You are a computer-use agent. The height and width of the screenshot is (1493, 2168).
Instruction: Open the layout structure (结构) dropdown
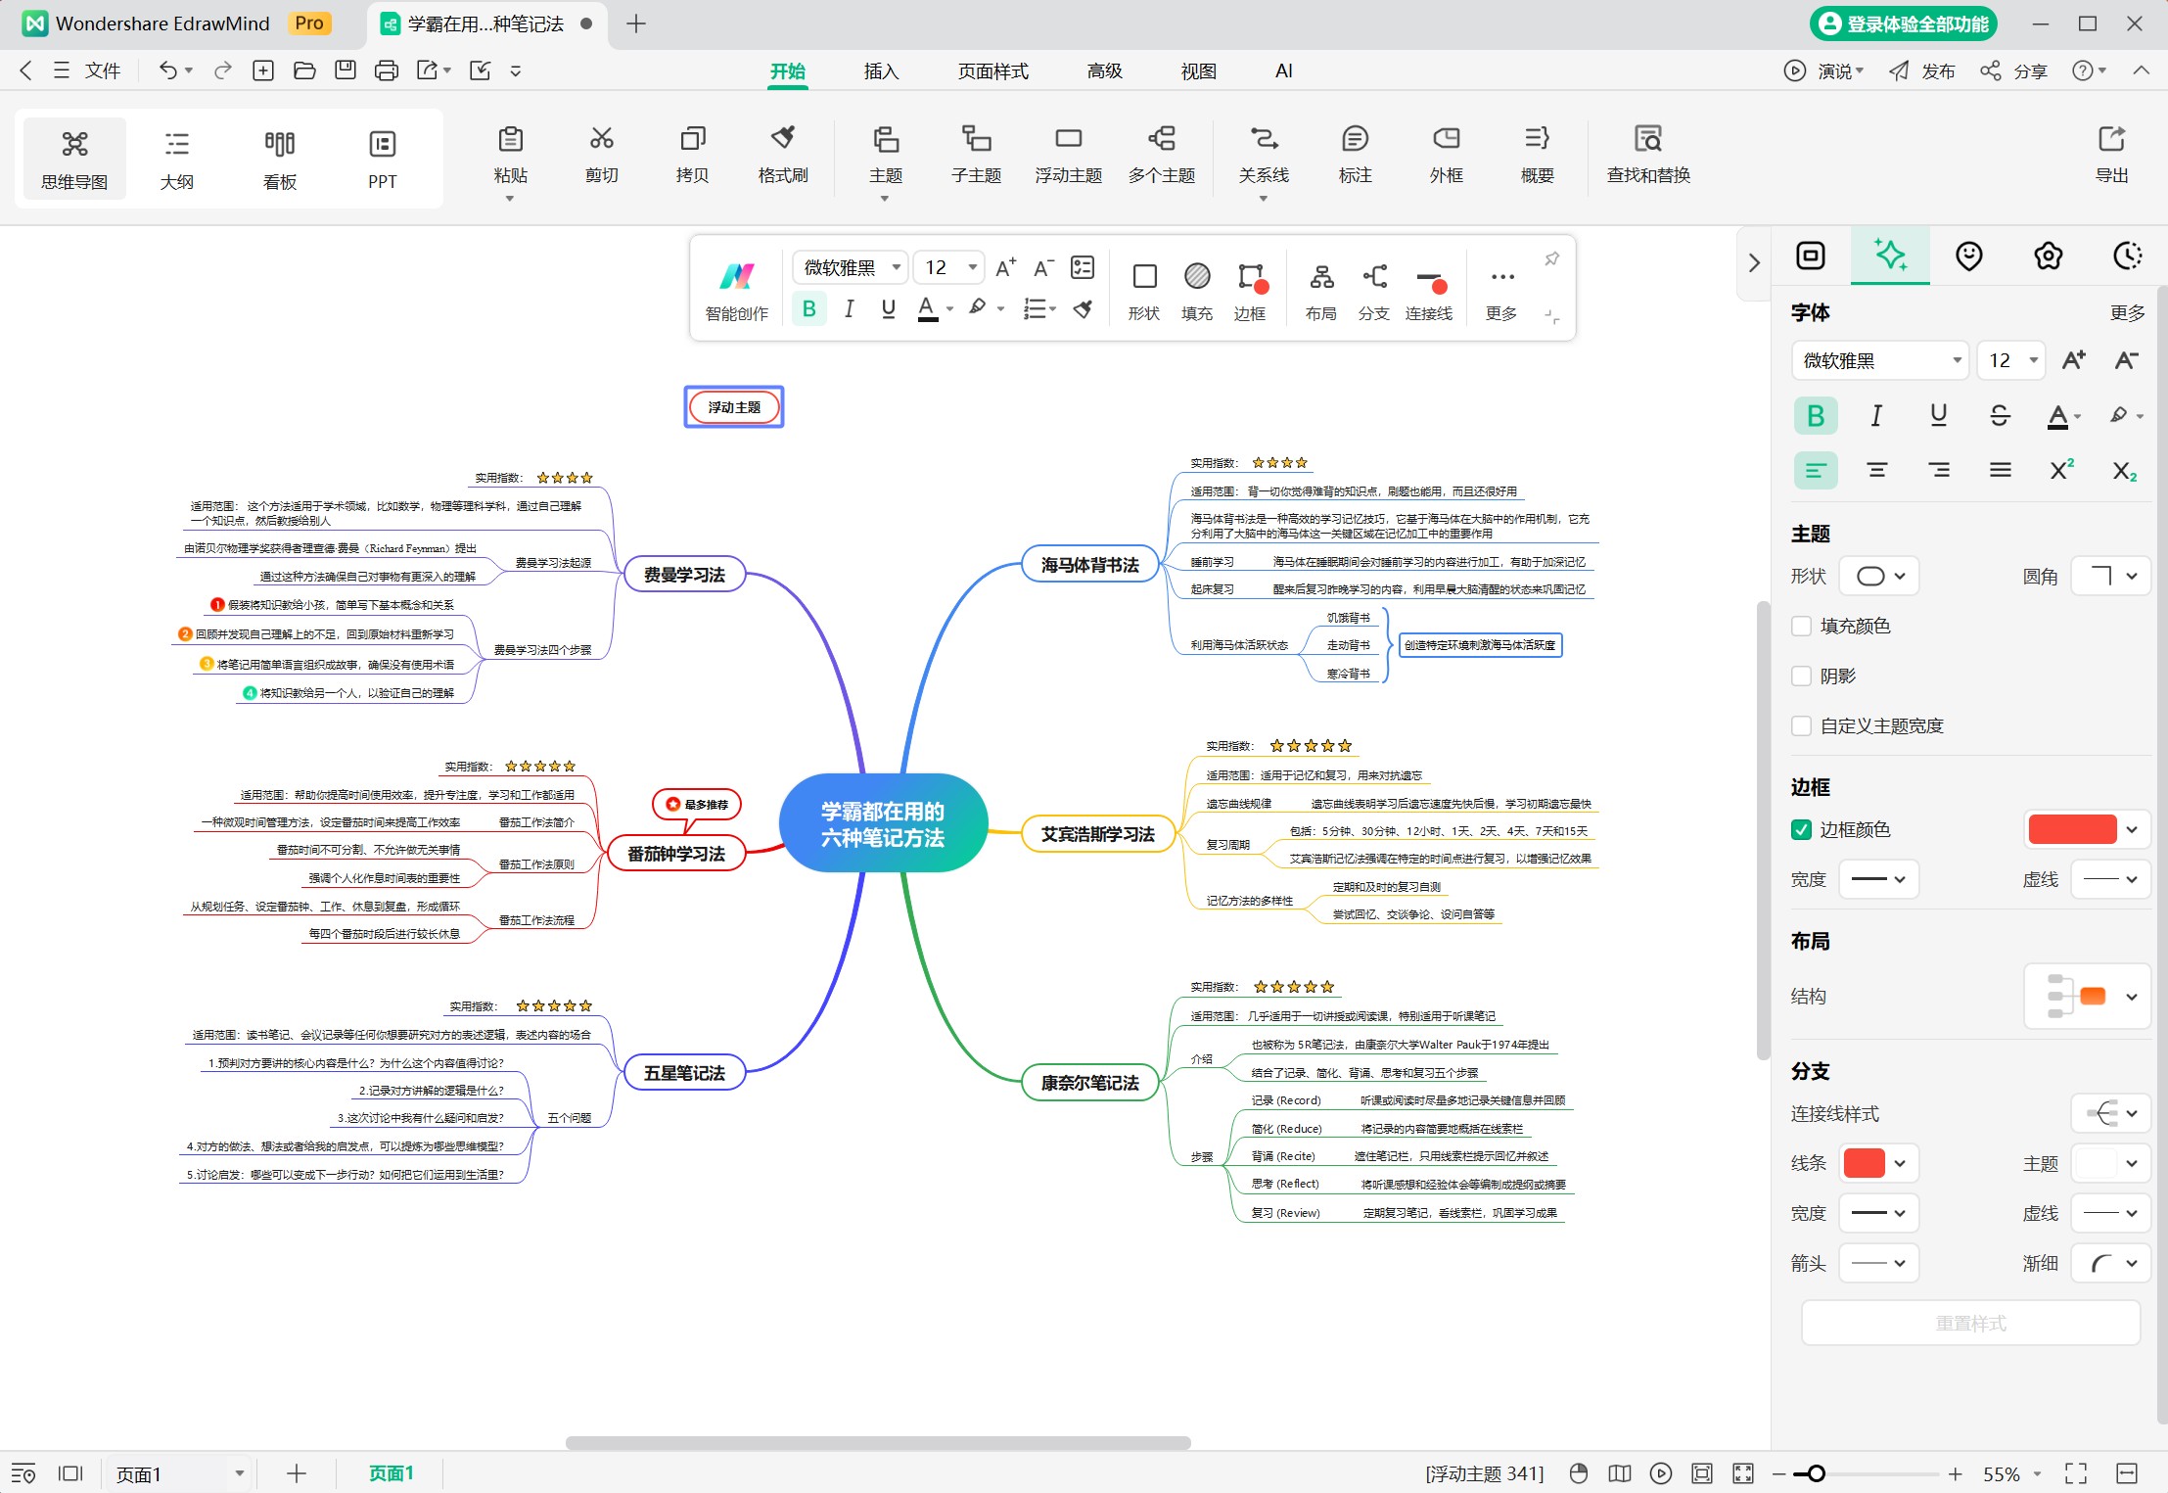pyautogui.click(x=2087, y=997)
